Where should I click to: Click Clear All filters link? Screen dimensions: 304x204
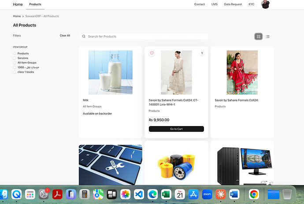(x=65, y=36)
